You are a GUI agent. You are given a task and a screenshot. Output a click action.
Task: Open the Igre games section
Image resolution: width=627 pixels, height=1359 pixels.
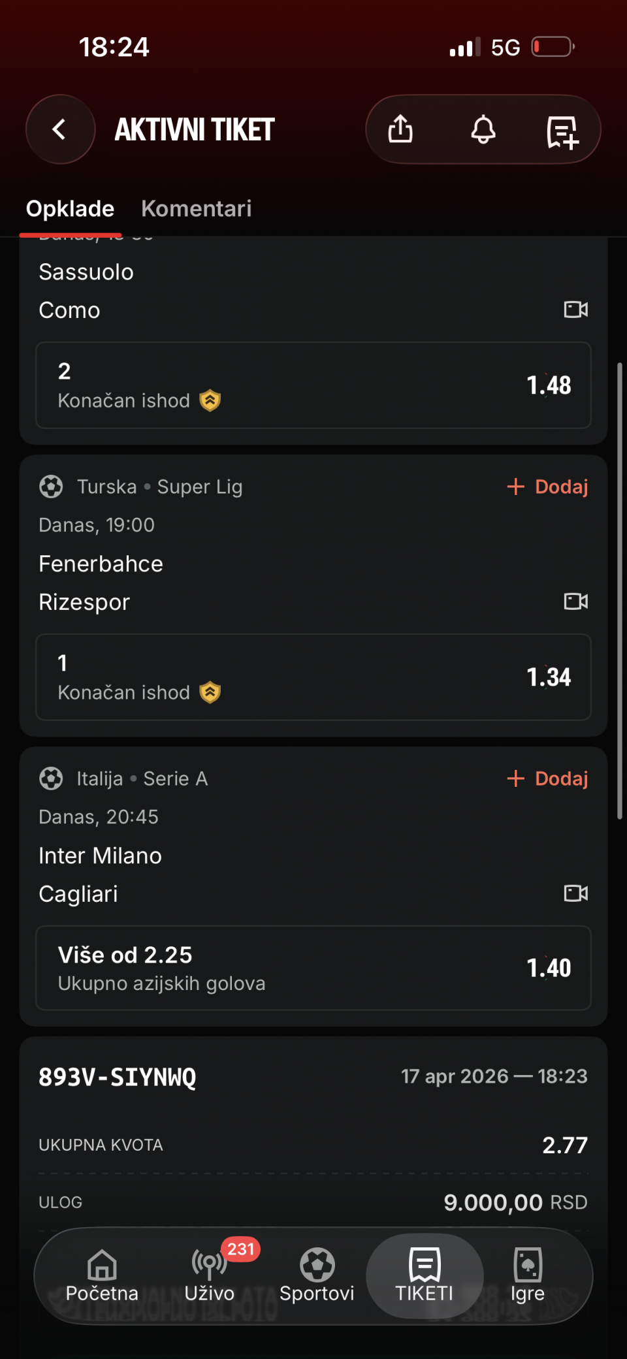coord(527,1275)
